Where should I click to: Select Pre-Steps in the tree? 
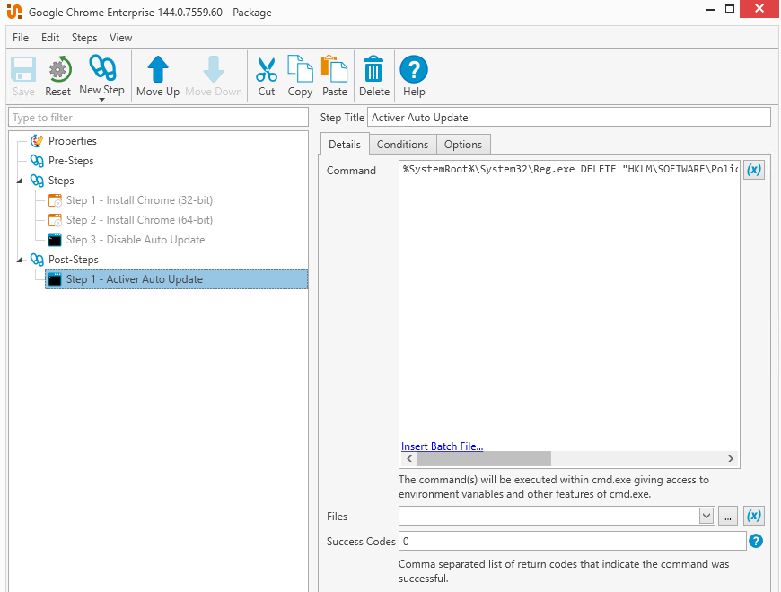click(x=71, y=161)
